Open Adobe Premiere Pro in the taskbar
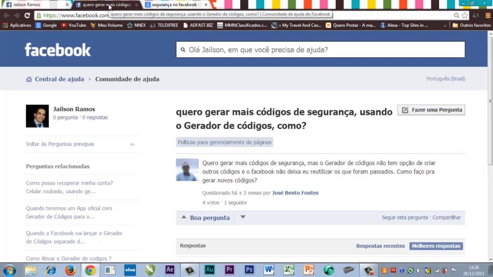Screen dimensions: 493x277 pyautogui.click(x=229, y=270)
